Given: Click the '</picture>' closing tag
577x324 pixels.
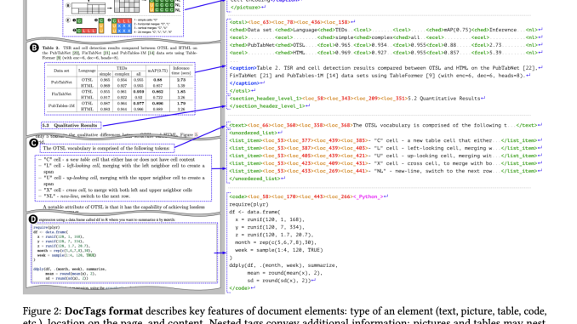Looking at the screenshot, I should 245,7.
